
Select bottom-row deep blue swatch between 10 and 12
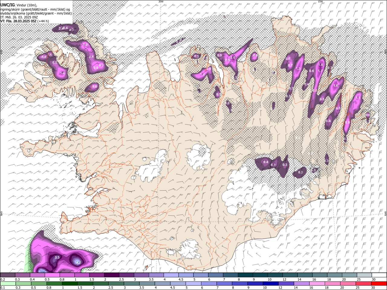pos(270,283)
